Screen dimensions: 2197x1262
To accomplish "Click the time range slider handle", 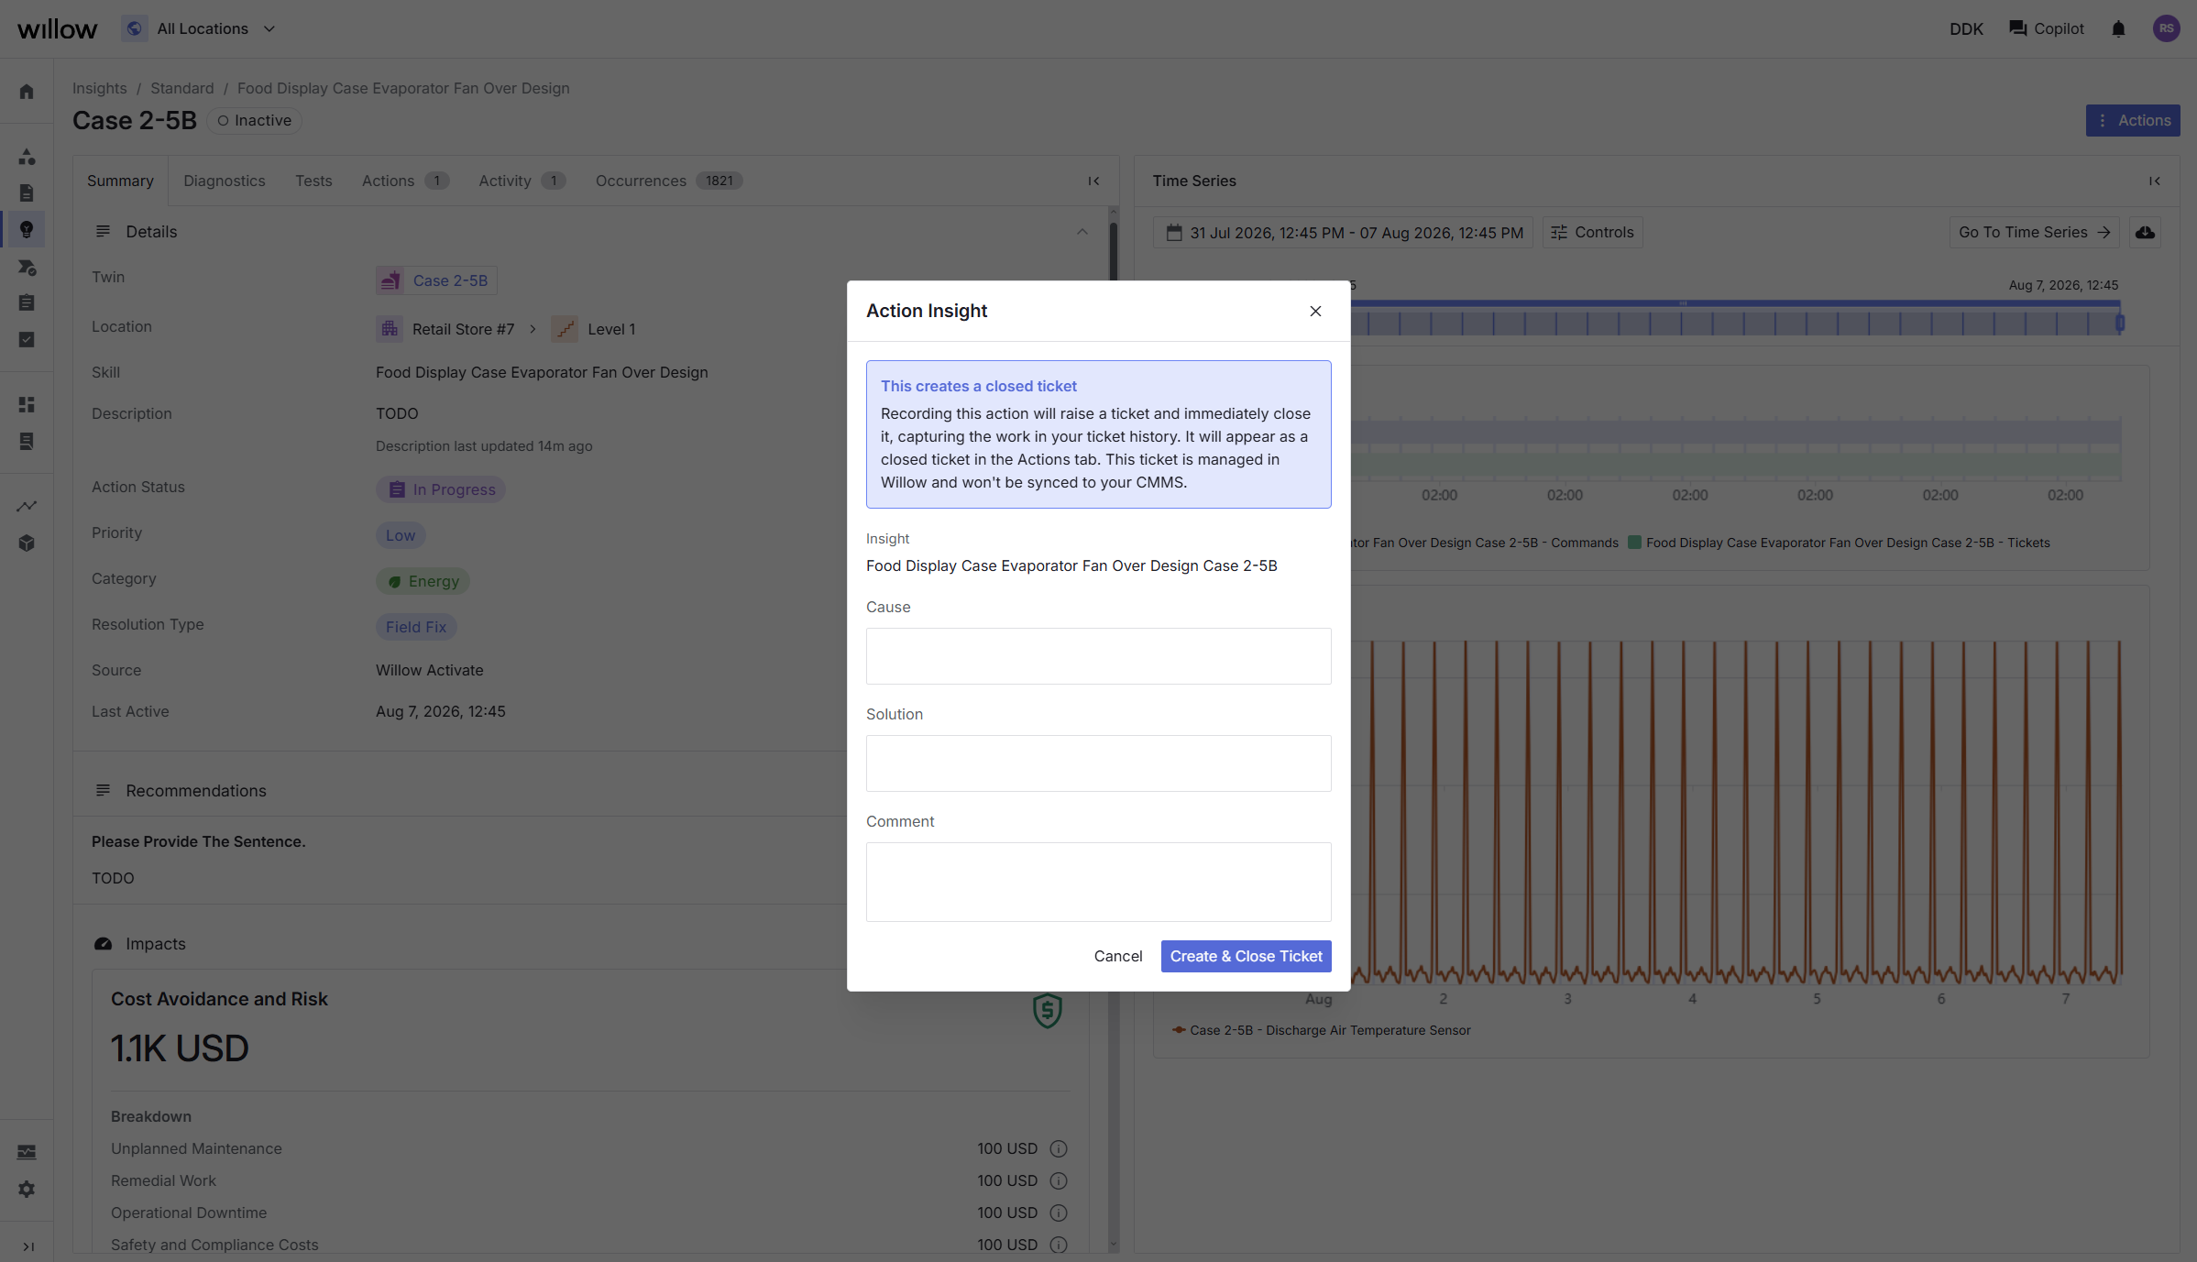I will pos(2120,323).
